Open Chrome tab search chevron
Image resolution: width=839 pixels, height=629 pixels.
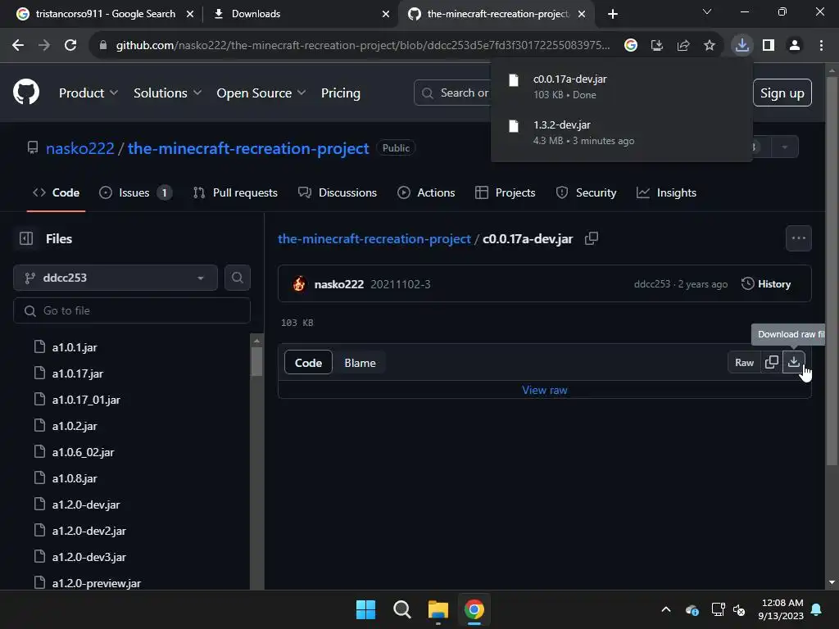(707, 11)
